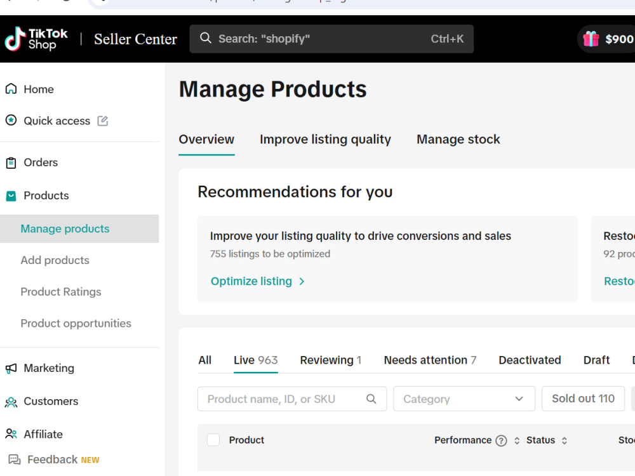Click the Ctrl+K shortcut hint
635x476 pixels.
point(447,39)
